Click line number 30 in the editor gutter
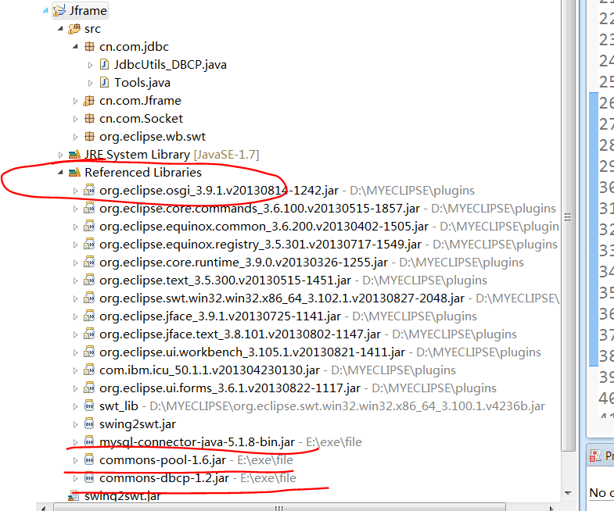 pyautogui.click(x=606, y=188)
